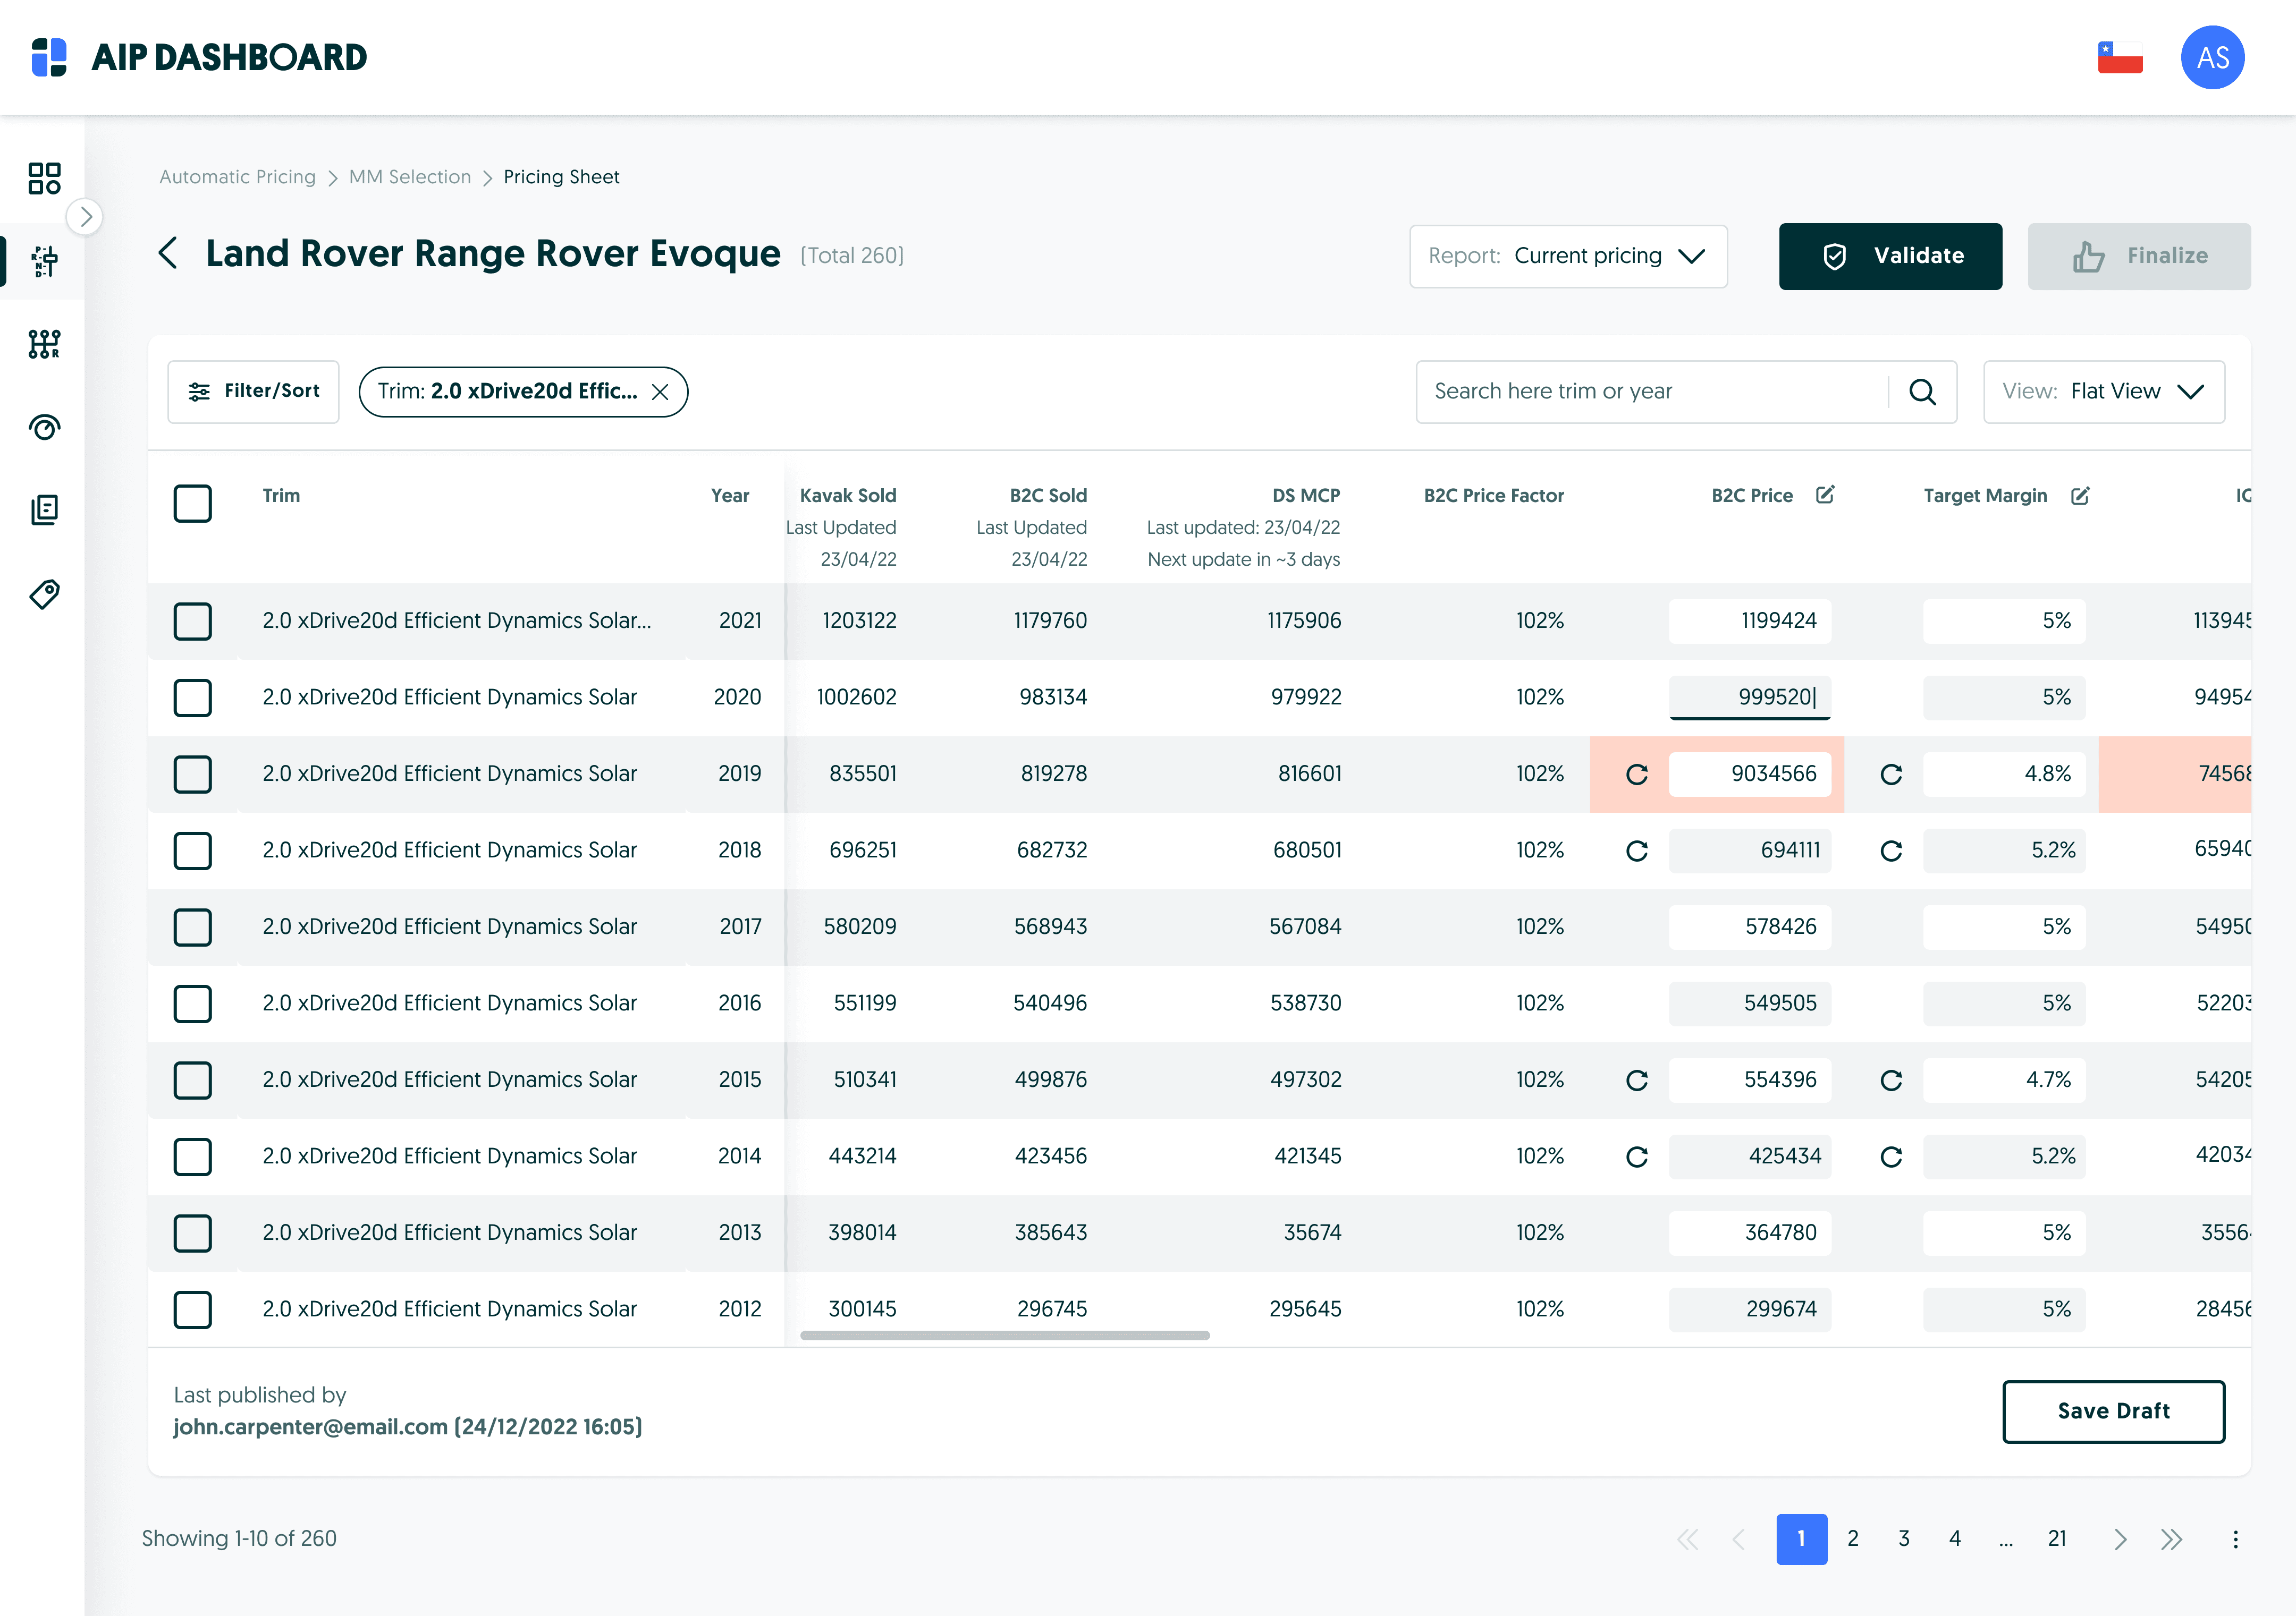This screenshot has height=1616, width=2296.
Task: Remove the Trim filter chip with X
Action: pos(660,392)
